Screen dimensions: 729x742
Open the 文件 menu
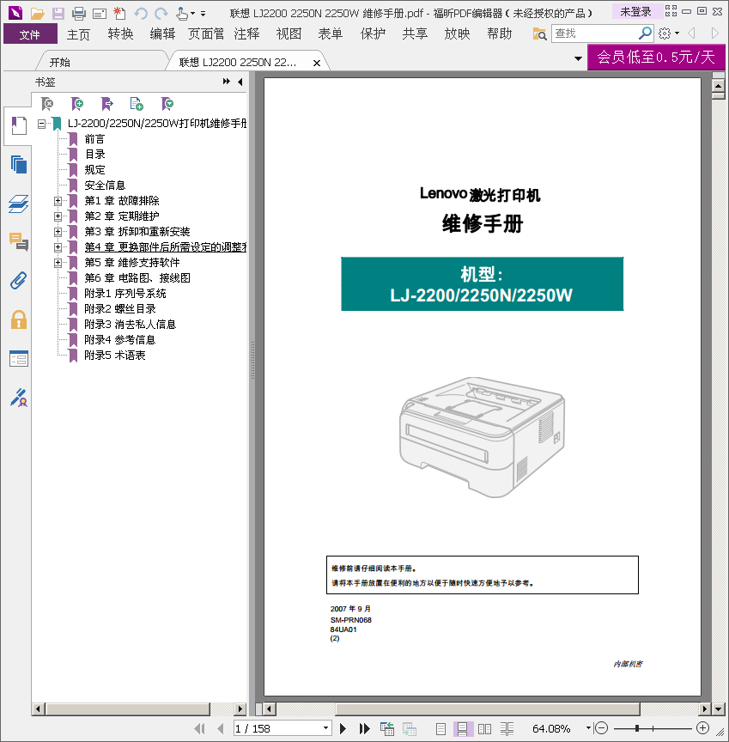[x=30, y=34]
